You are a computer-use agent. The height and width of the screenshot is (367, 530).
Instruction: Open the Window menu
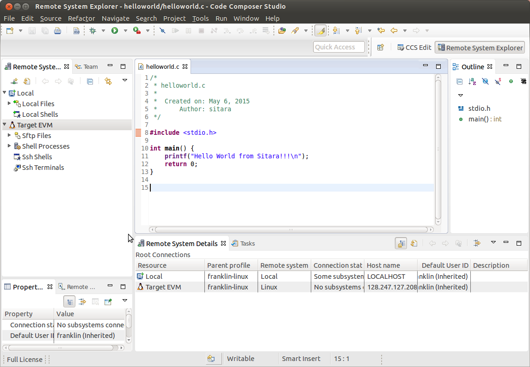tap(246, 18)
